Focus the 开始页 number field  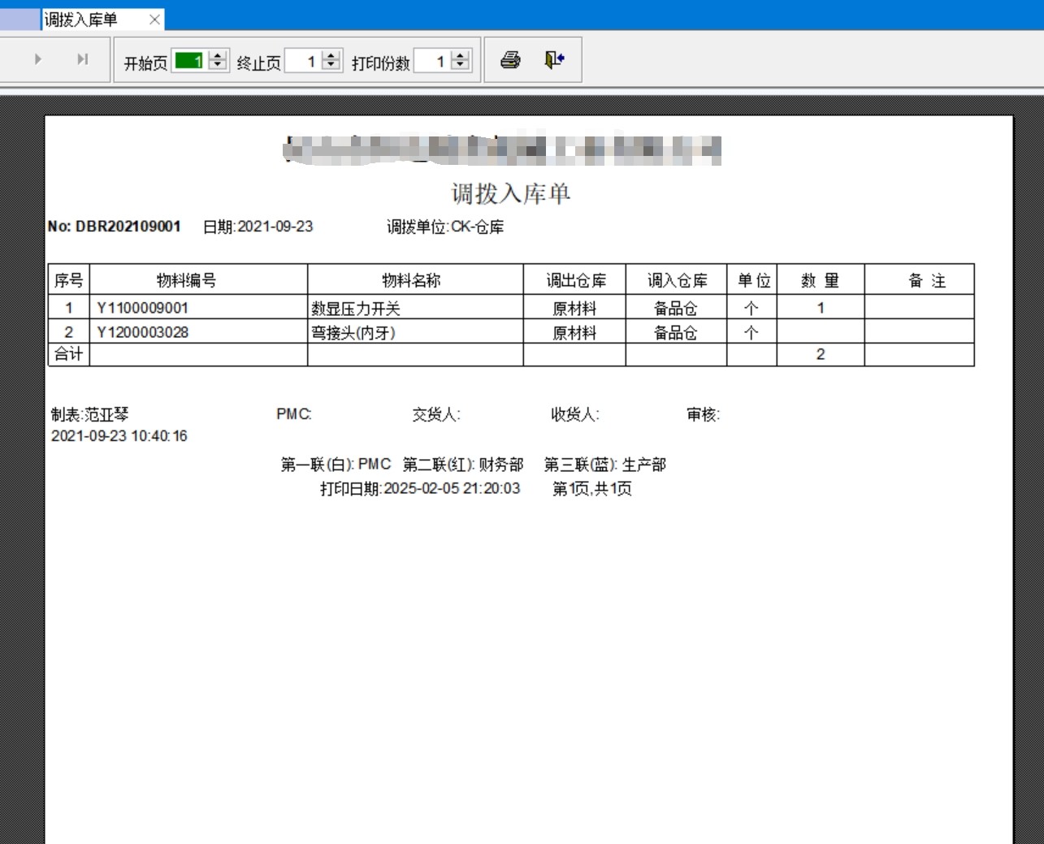[189, 62]
